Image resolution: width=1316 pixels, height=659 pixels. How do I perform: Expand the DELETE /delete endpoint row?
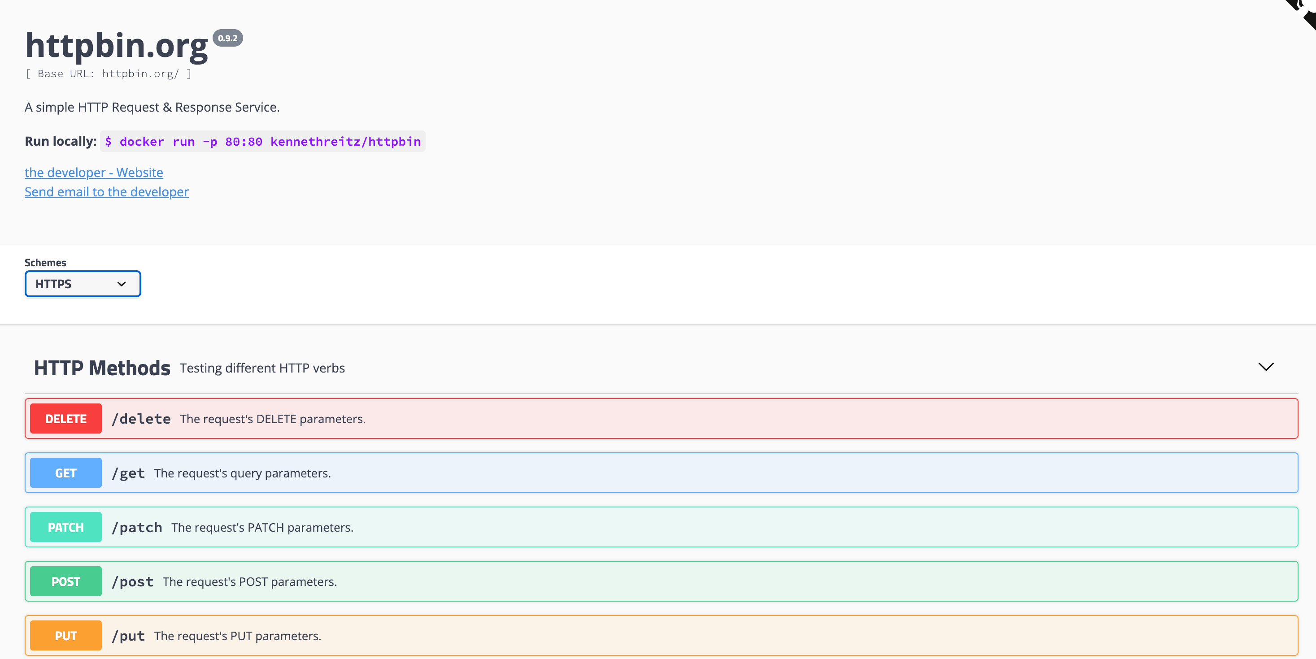(661, 419)
